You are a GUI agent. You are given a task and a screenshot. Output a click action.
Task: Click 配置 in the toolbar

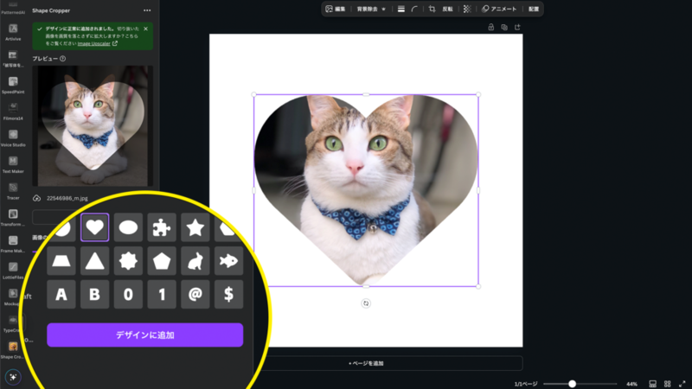(534, 9)
